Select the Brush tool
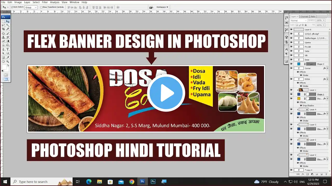Image resolution: width=332 pixels, height=186 pixels. point(8,33)
